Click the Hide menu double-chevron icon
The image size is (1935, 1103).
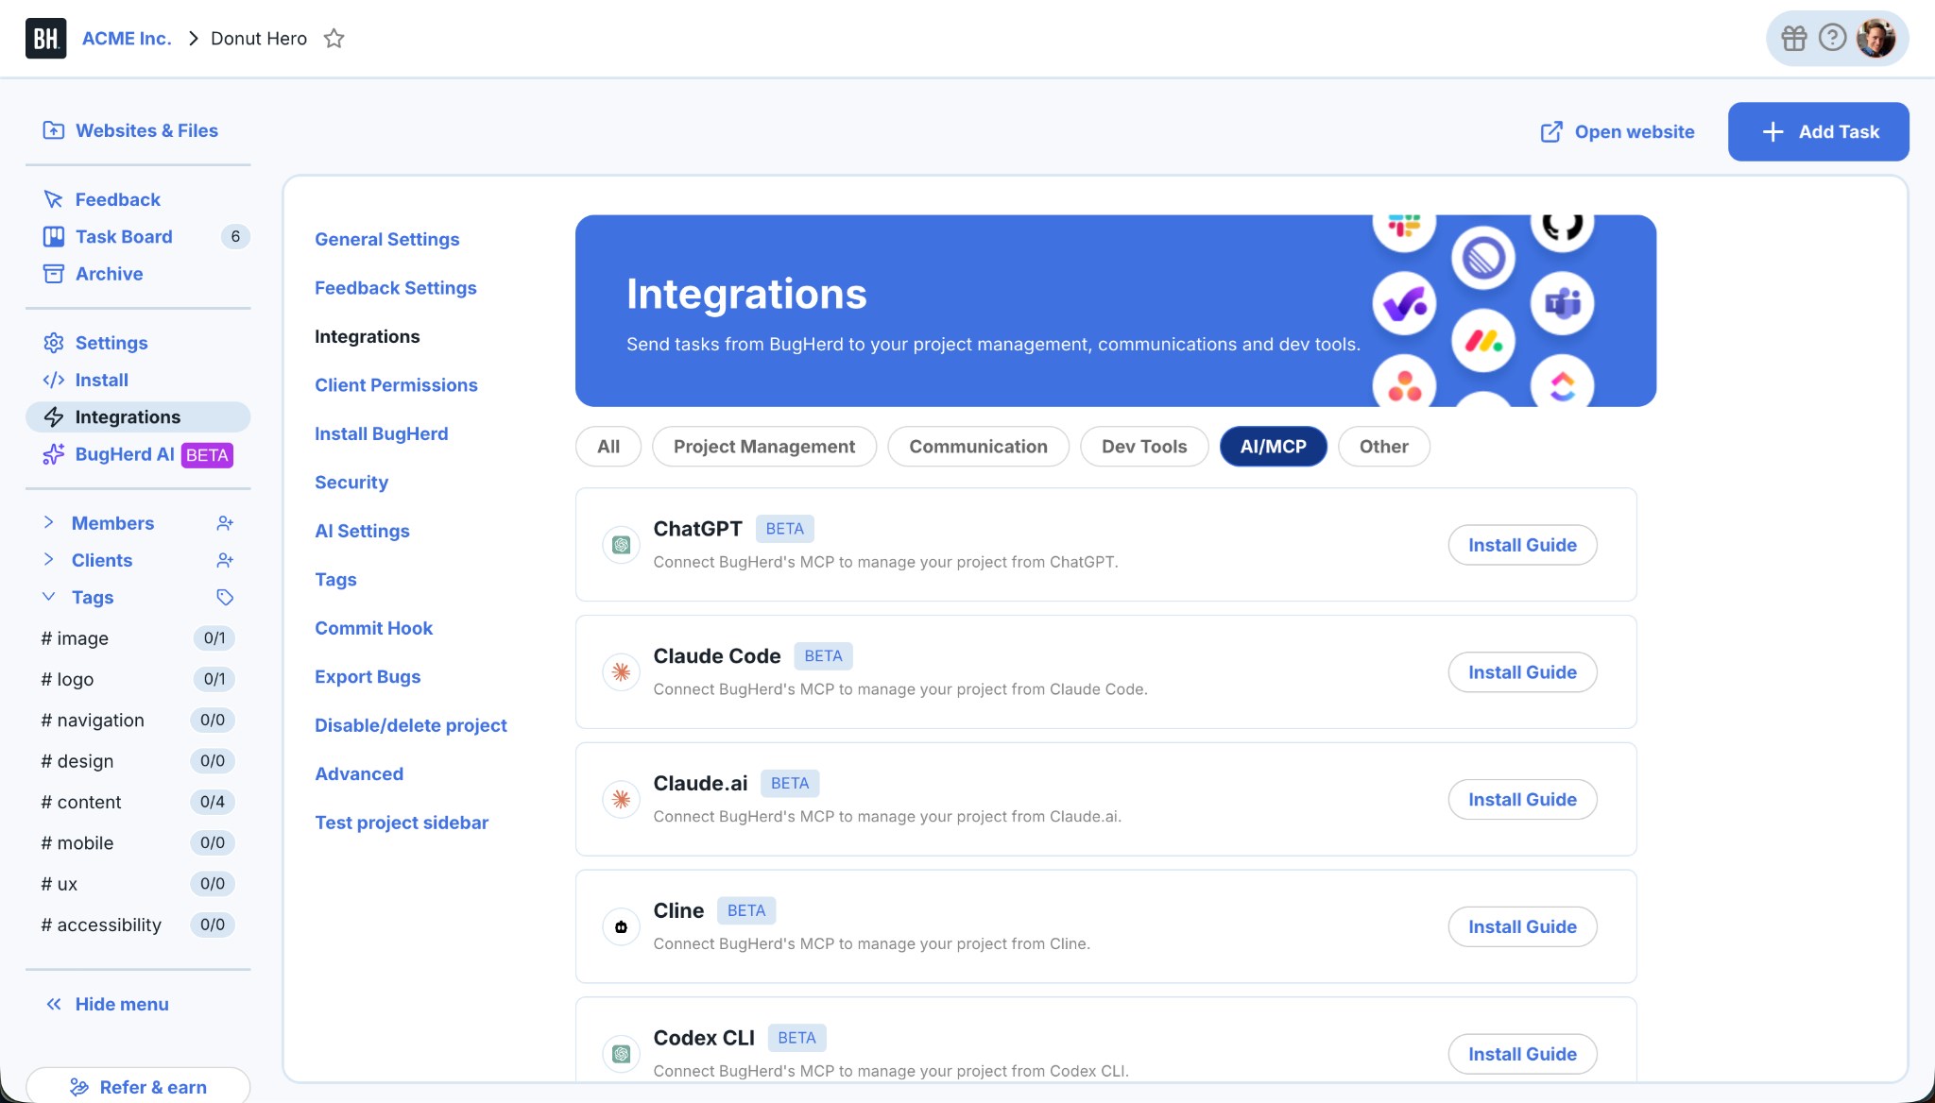(x=54, y=1004)
